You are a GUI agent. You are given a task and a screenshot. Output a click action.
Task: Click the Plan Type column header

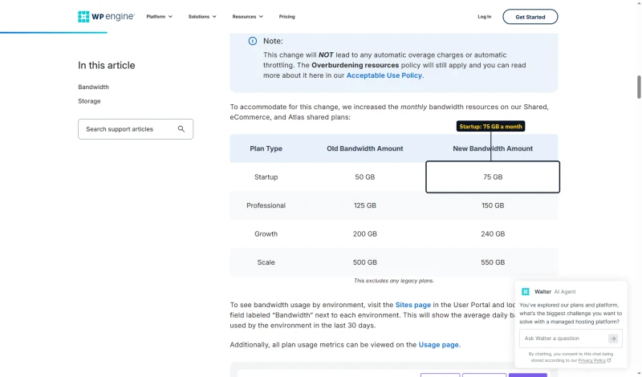[x=266, y=148]
